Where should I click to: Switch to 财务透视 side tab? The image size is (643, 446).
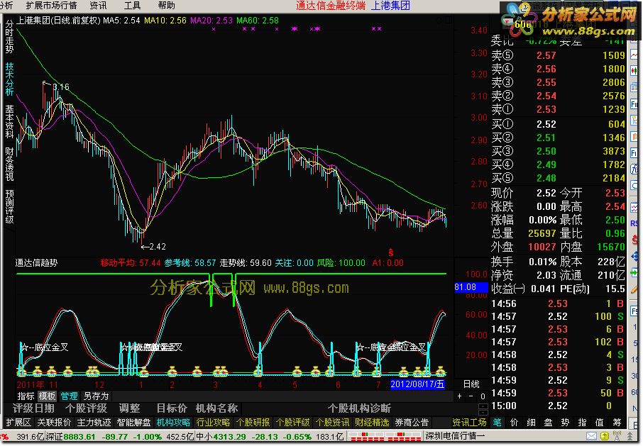tap(9, 165)
